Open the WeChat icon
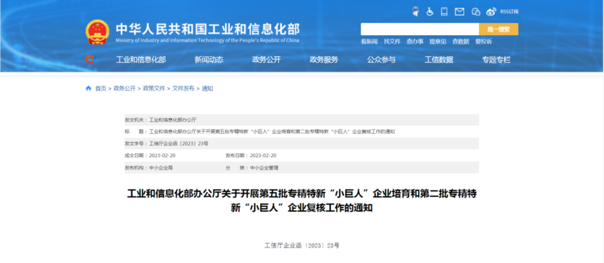Image resolution: width=604 pixels, height=263 pixels. [476, 11]
